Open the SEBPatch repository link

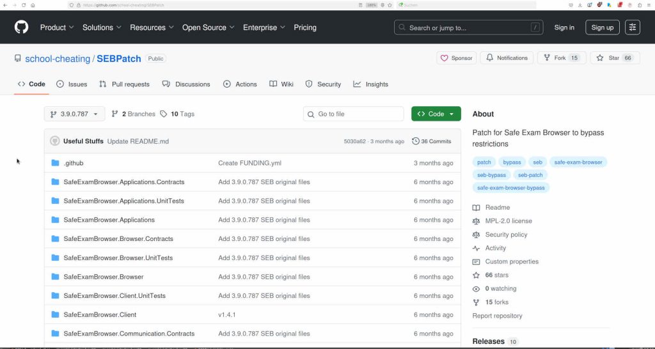pyautogui.click(x=119, y=59)
